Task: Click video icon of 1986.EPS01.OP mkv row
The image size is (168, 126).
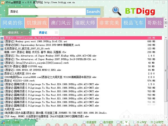Action: pyautogui.click(x=2, y=70)
